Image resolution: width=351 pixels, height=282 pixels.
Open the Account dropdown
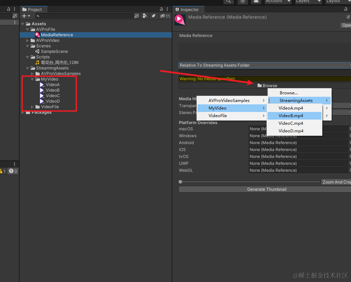278,1
